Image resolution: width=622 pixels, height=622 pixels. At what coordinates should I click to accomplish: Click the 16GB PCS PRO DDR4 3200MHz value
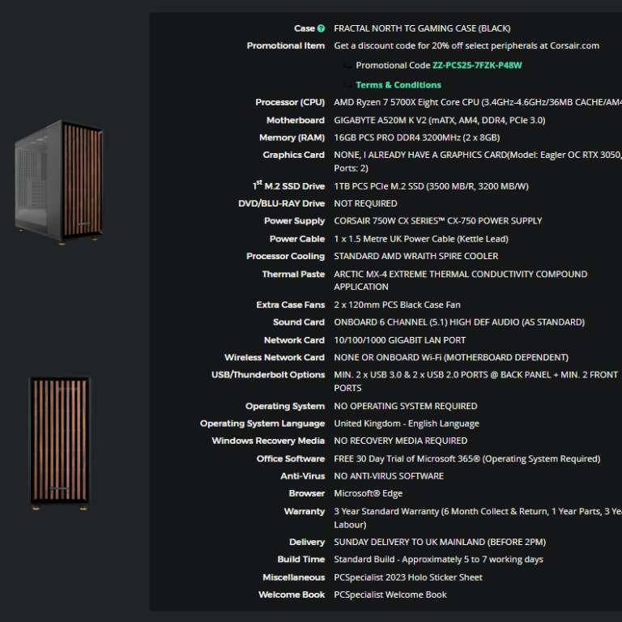[417, 138]
